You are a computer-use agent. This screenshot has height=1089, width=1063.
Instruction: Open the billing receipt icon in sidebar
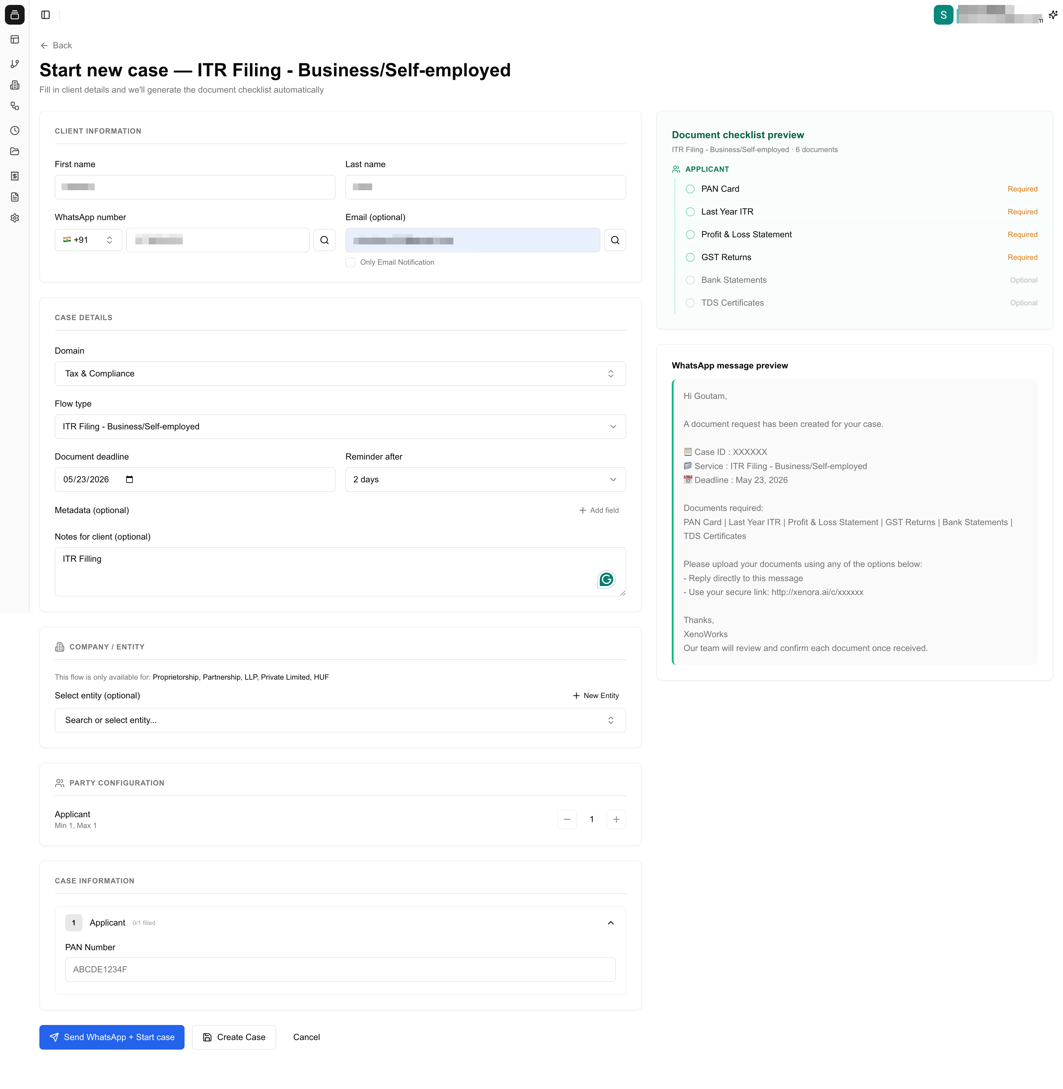click(15, 176)
